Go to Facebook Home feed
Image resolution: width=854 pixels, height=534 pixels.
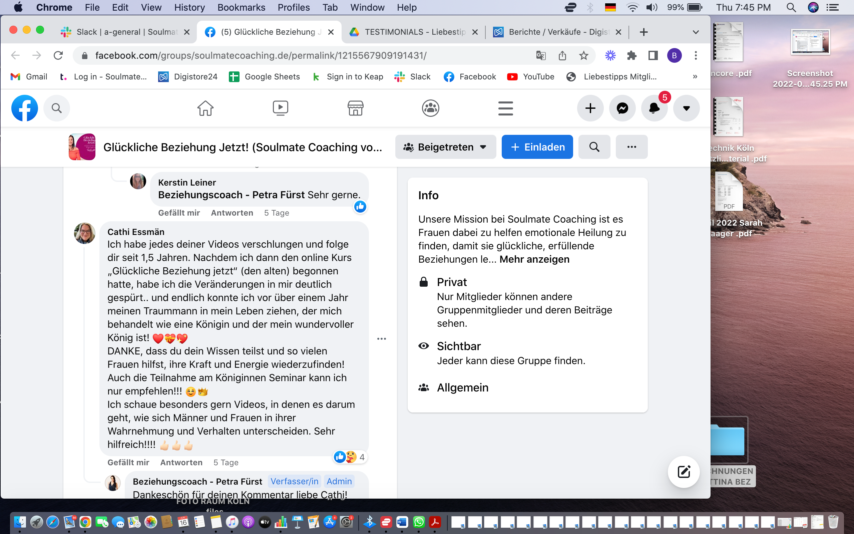(205, 108)
